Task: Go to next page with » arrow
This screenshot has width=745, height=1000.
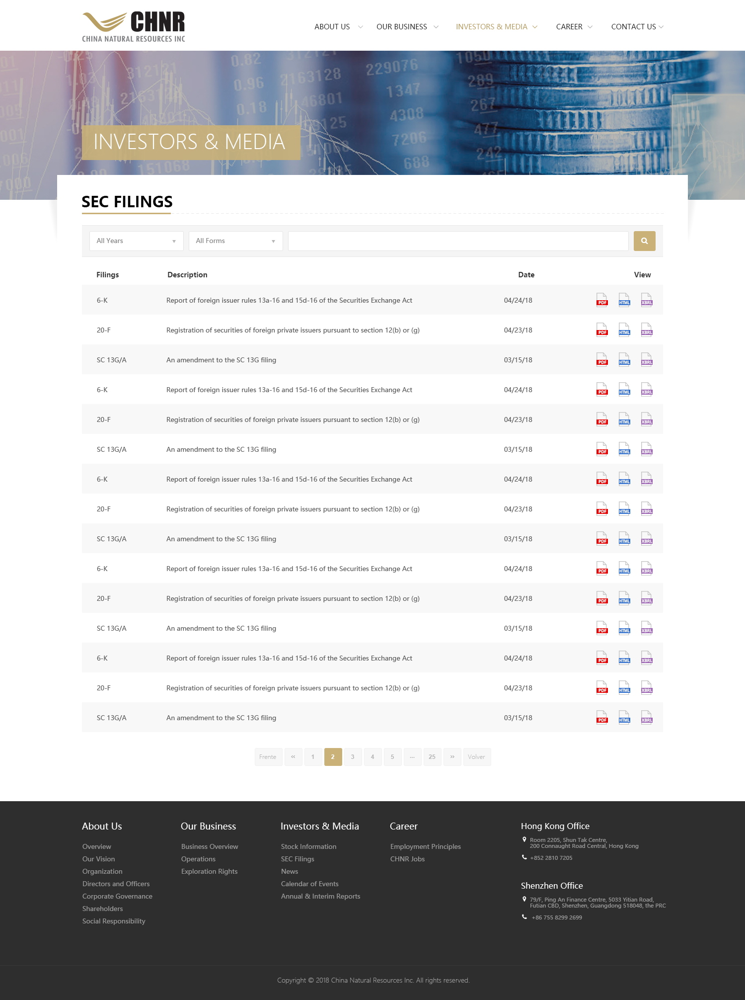Action: (452, 757)
